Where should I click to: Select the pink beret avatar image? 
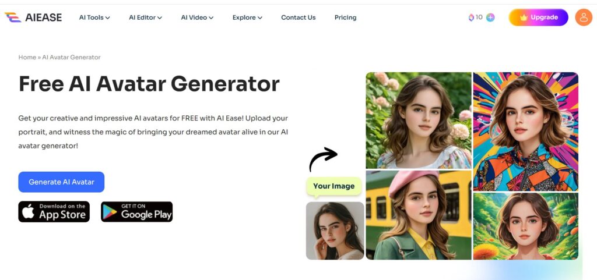tap(419, 215)
